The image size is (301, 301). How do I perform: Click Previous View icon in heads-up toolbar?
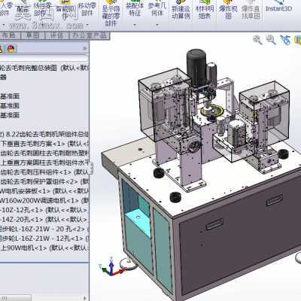coord(285,40)
